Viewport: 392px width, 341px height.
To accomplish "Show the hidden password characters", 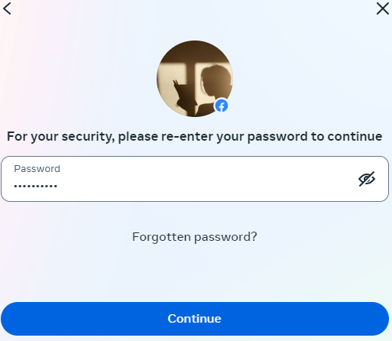I will pyautogui.click(x=367, y=179).
